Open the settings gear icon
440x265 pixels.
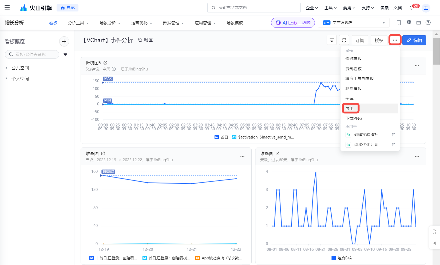(x=409, y=22)
